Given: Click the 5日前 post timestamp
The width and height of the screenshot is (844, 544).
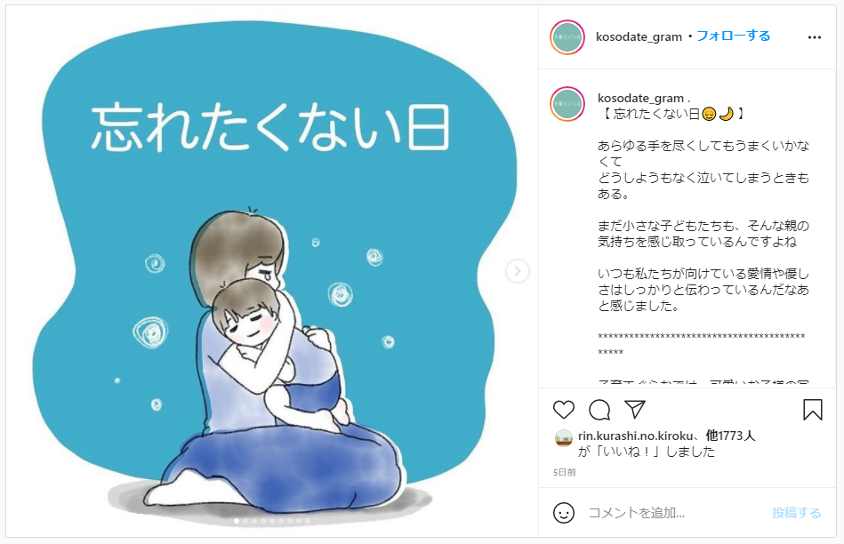Looking at the screenshot, I should (x=564, y=472).
